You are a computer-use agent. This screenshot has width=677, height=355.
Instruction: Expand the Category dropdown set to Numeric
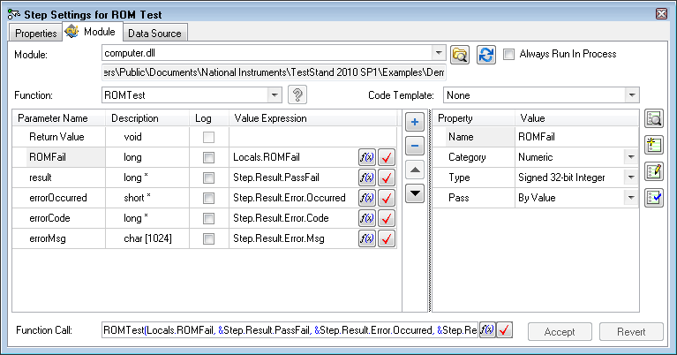click(x=630, y=156)
